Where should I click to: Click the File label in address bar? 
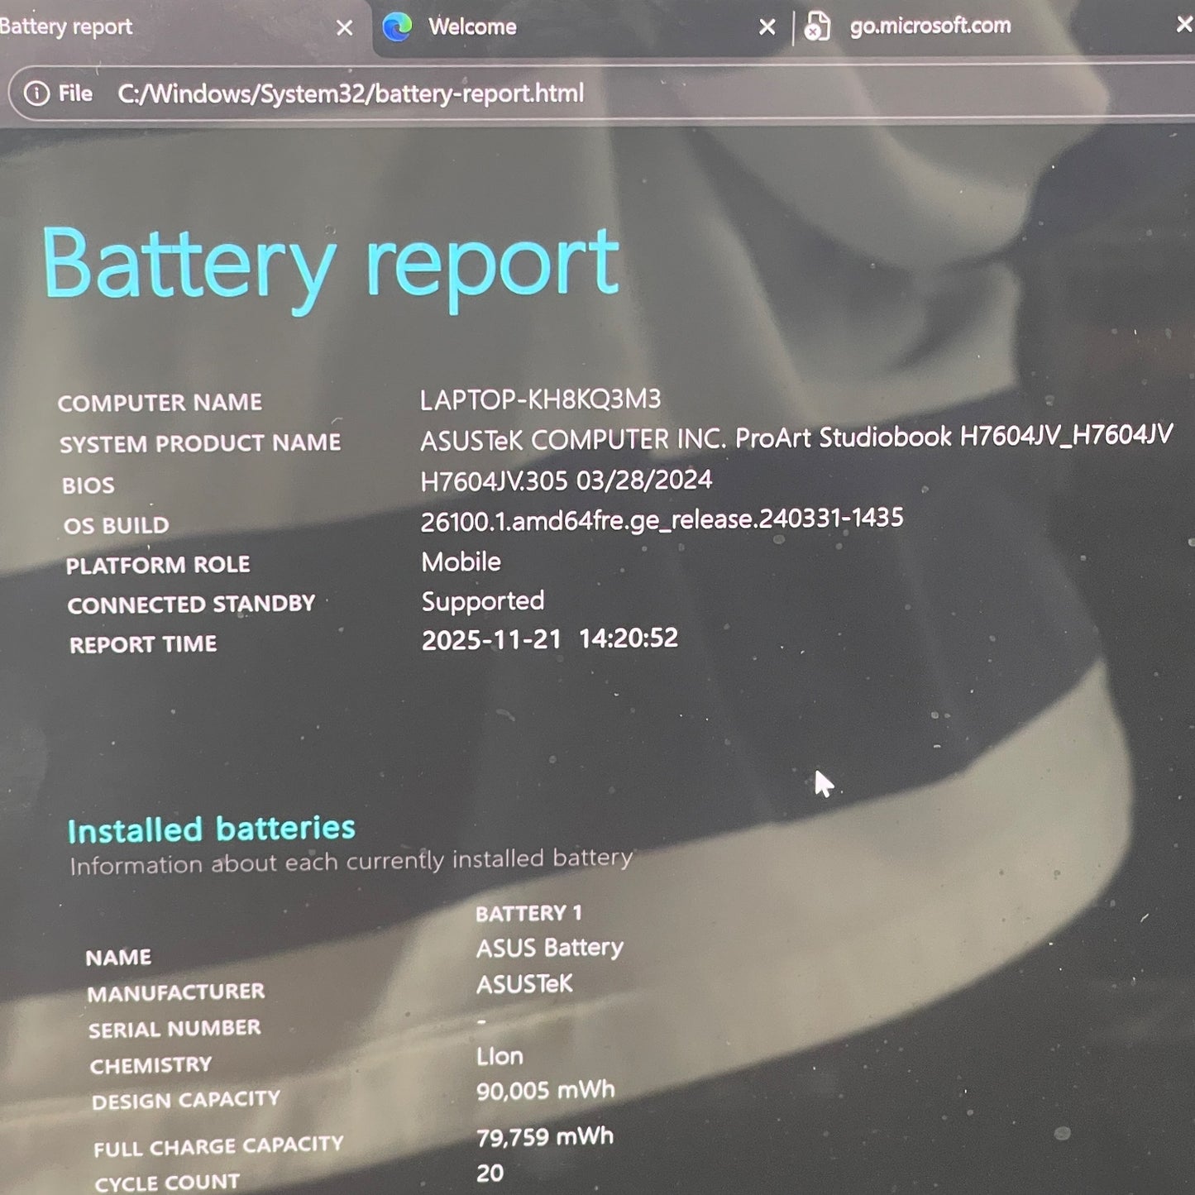pyautogui.click(x=75, y=93)
